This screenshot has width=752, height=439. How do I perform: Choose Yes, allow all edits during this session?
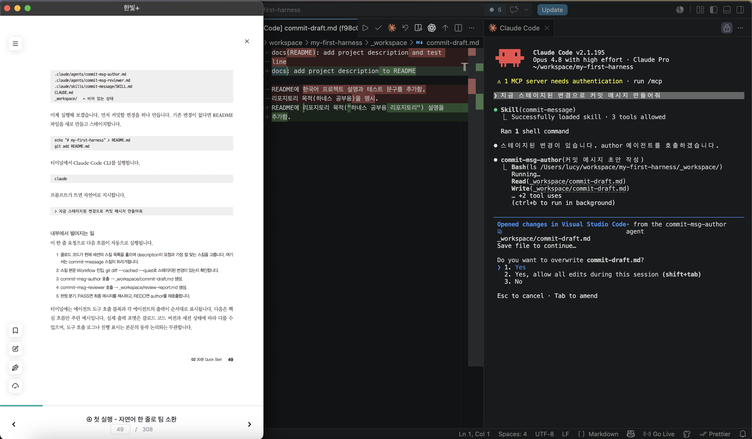[x=603, y=274]
